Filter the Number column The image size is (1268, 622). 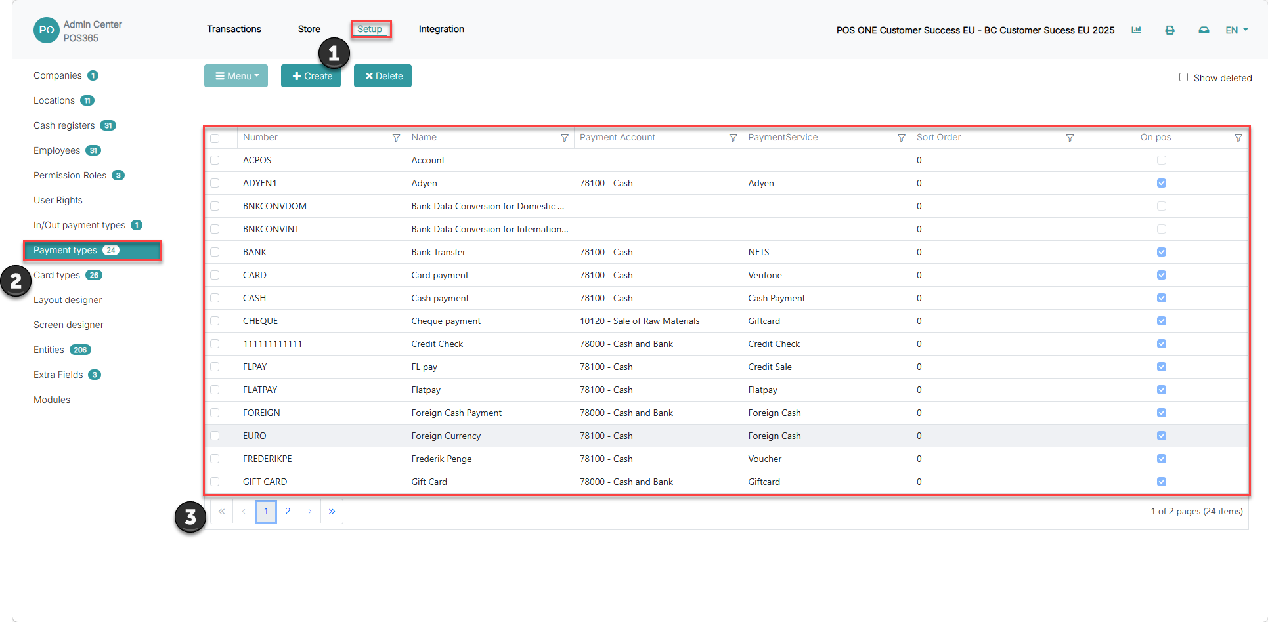[x=396, y=138]
